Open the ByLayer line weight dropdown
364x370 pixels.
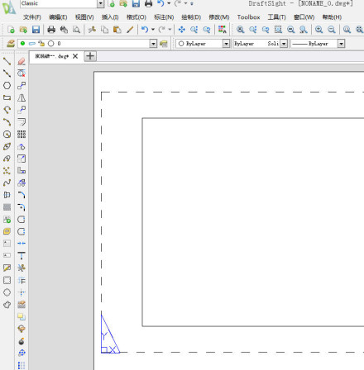point(341,44)
